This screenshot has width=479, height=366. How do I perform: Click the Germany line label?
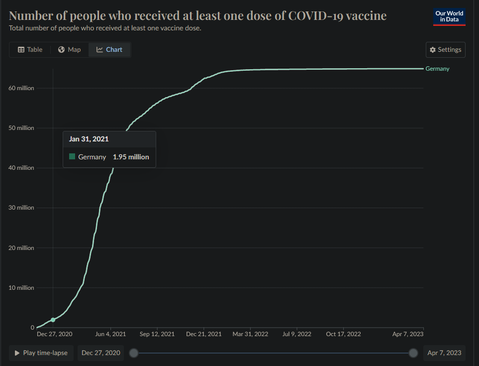(437, 69)
